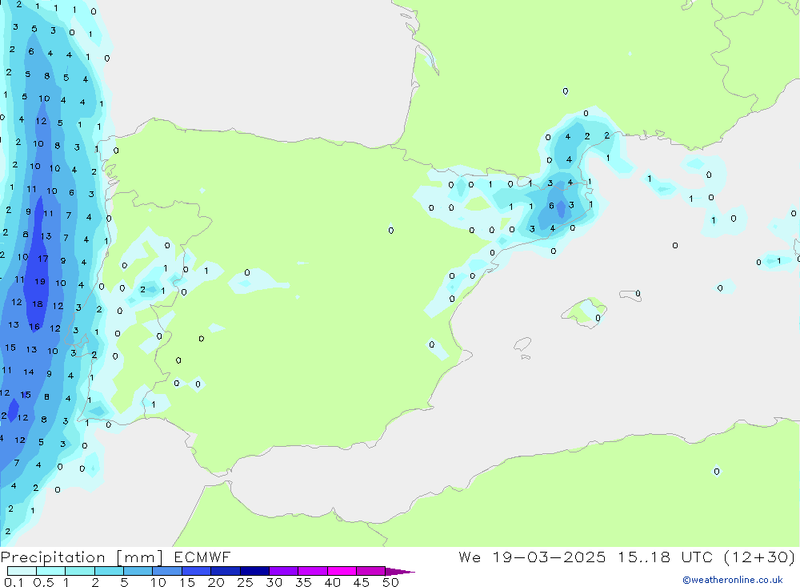The height and width of the screenshot is (587, 800).
Task: Click the 19 mm value in Atlantic
Action: (x=40, y=282)
